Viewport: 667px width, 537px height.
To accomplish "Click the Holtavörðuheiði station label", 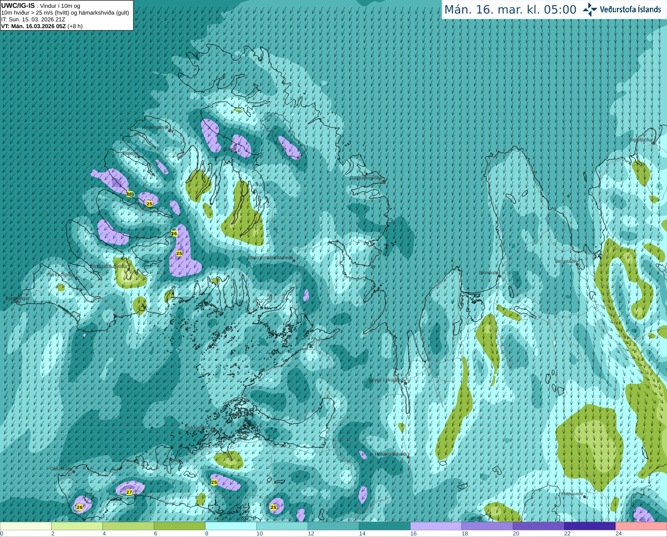I will point(391,454).
